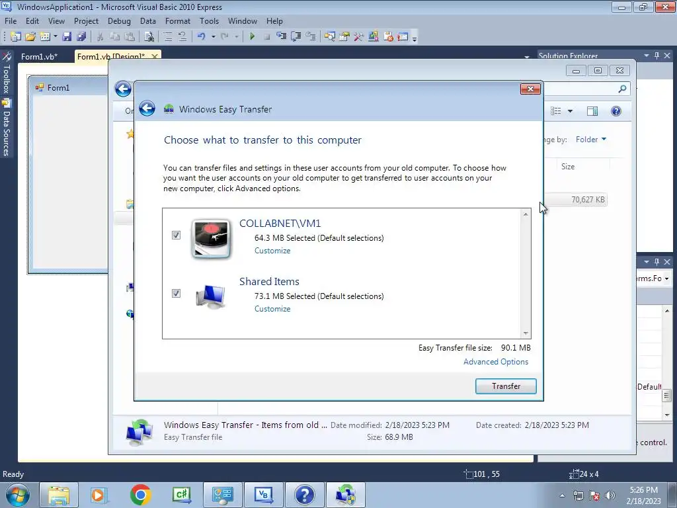
Task: Uncheck the Shared Items checkbox
Action: click(176, 293)
